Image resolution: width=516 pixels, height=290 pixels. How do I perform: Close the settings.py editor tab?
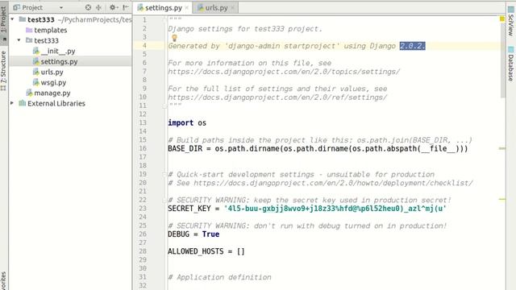[x=187, y=7]
